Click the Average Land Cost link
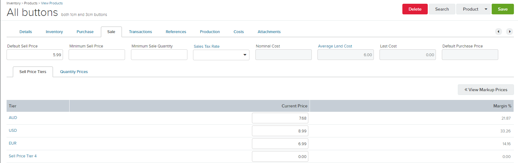This screenshot has width=518, height=163. click(x=335, y=46)
